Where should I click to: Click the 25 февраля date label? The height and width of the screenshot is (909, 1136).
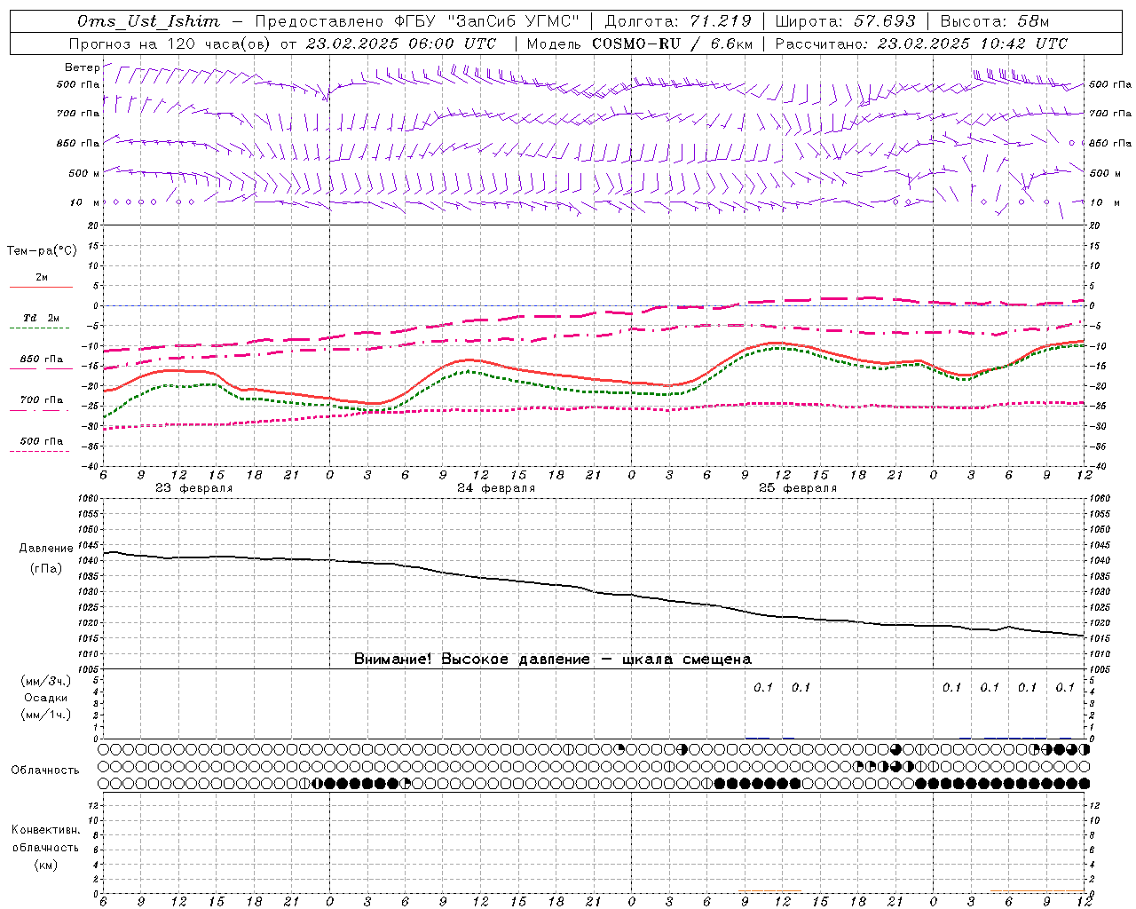coord(798,488)
